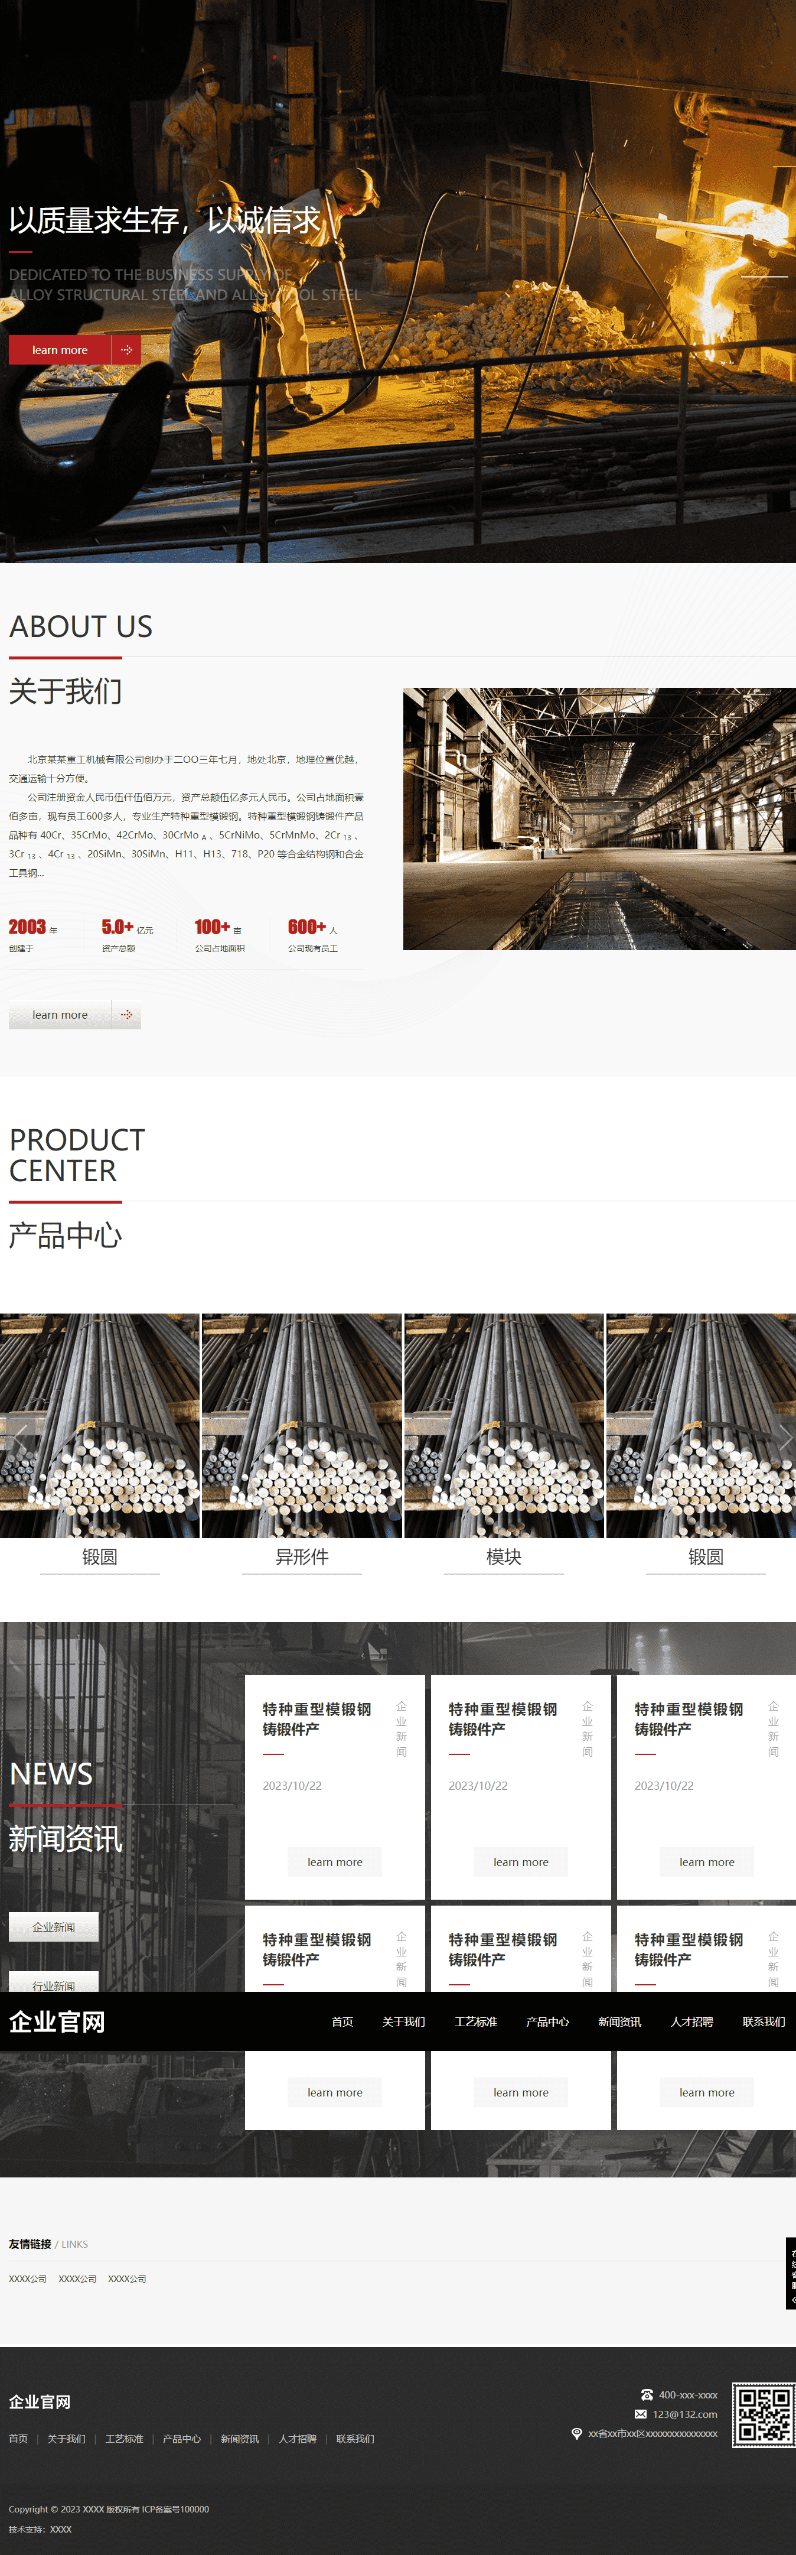Open the third XXXX公司 friendly link
This screenshot has height=2555, width=796.
127,2278
